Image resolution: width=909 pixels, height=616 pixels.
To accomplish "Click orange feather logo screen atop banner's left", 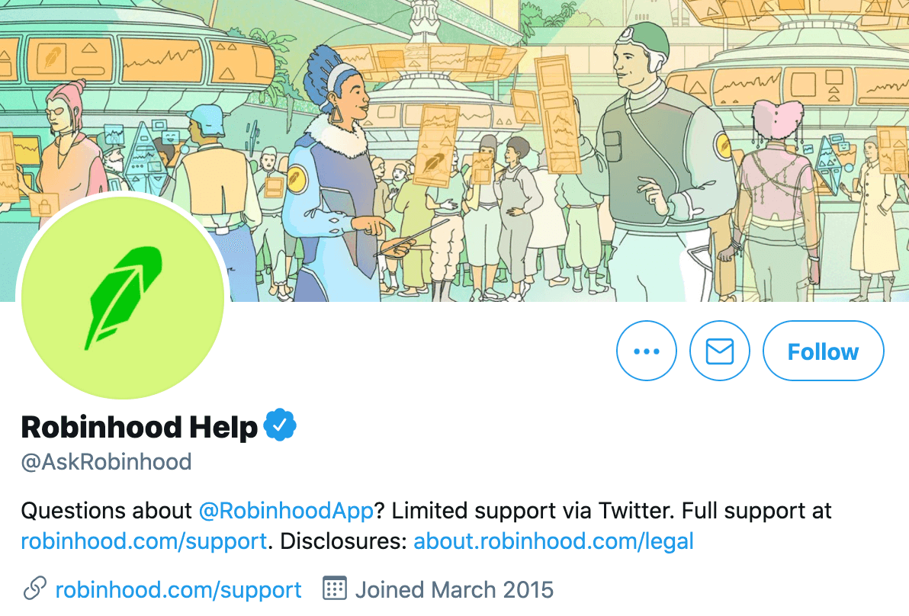I will pos(52,58).
